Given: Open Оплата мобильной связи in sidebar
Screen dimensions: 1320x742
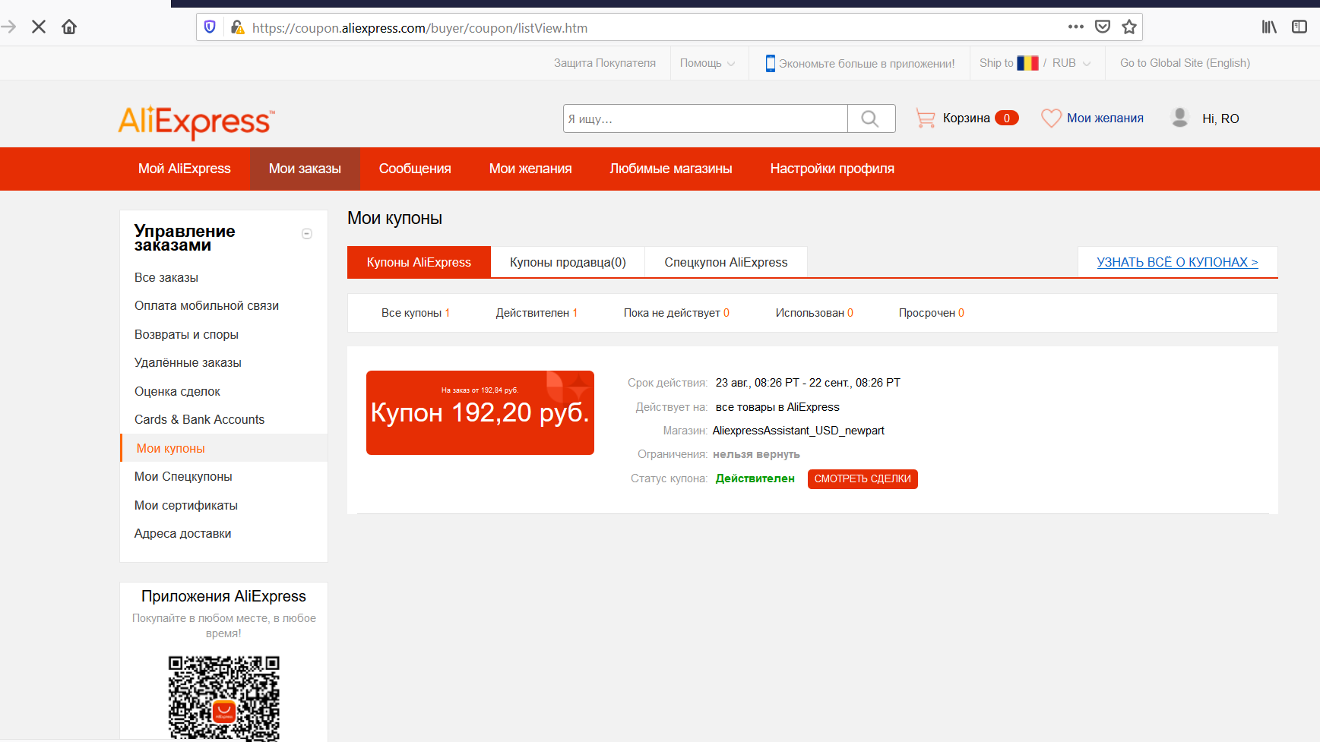Looking at the screenshot, I should coord(207,306).
